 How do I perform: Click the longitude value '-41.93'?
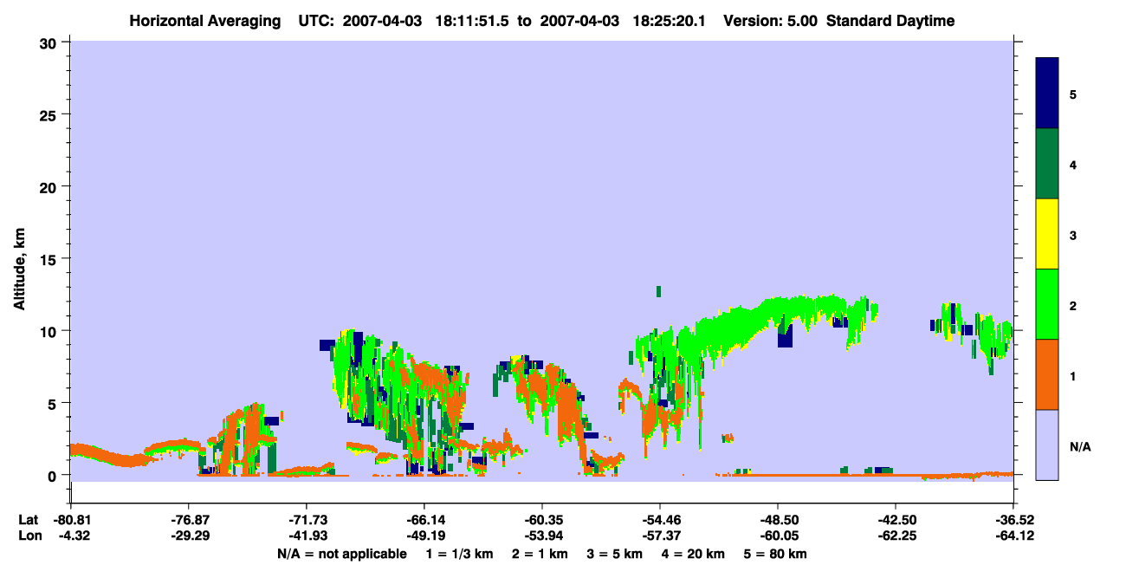point(306,535)
